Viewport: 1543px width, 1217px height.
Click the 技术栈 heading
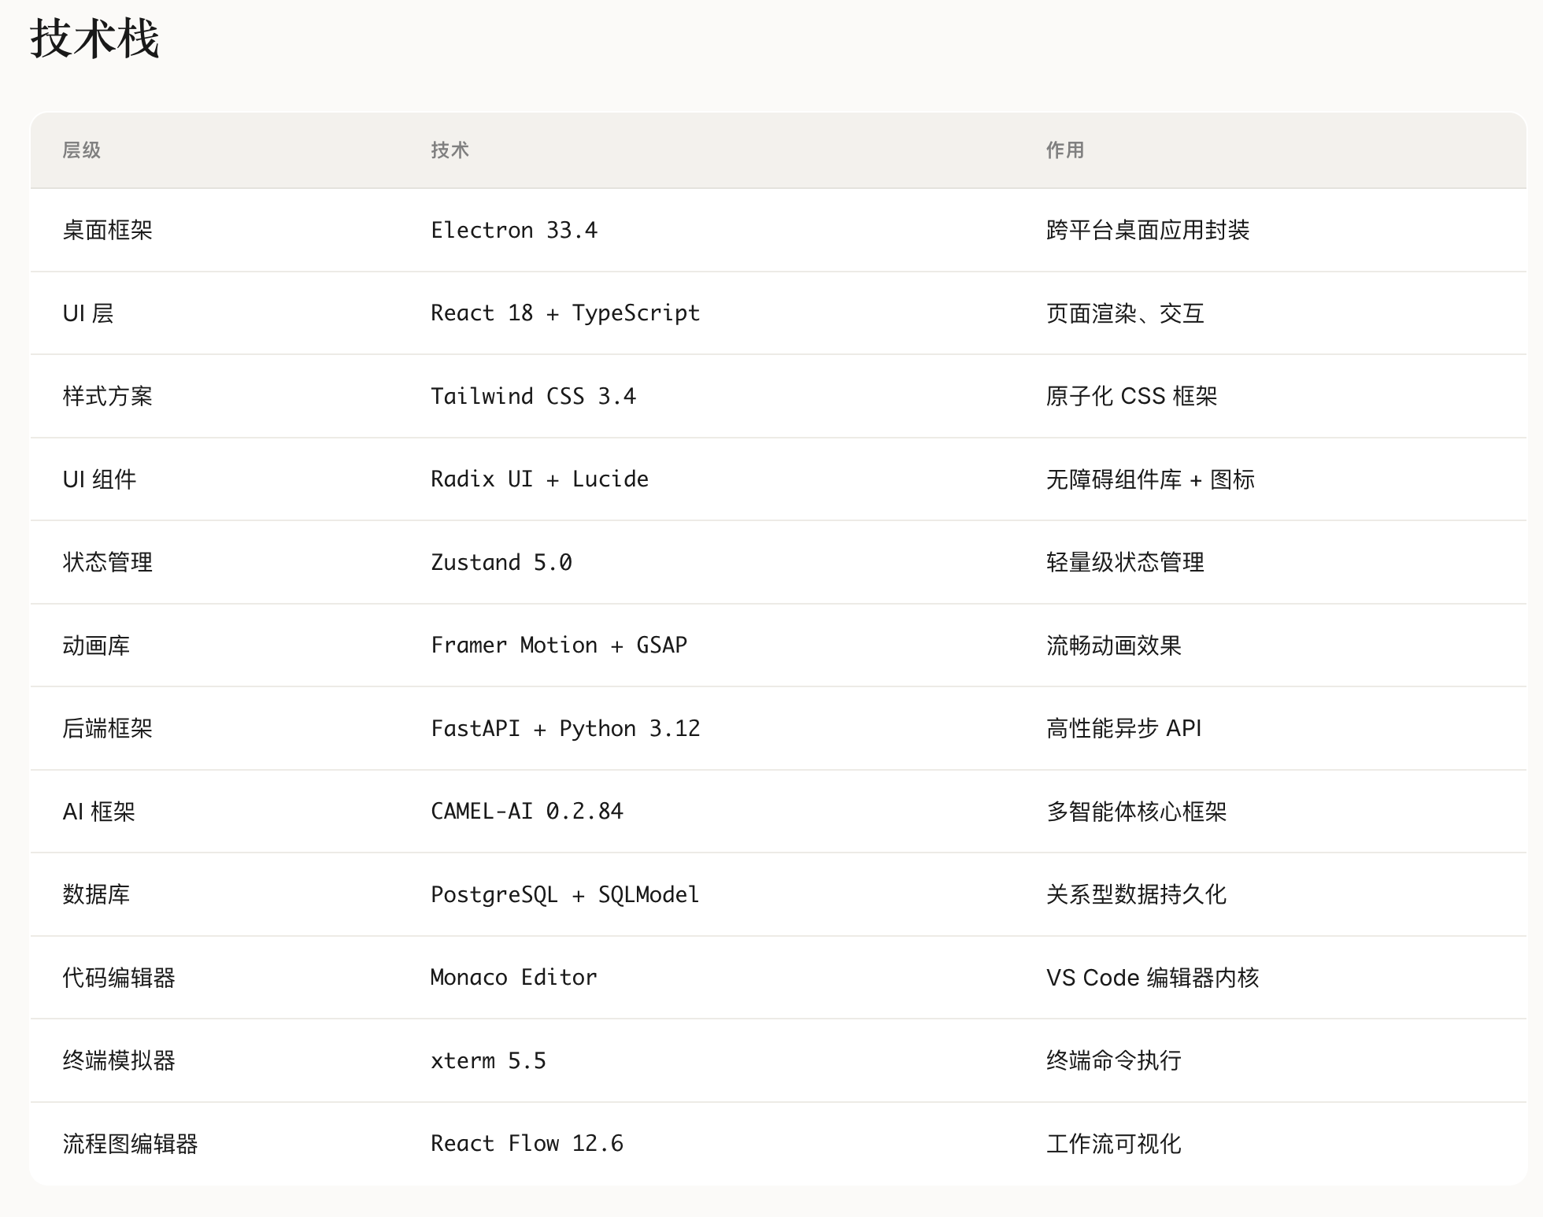pyautogui.click(x=94, y=39)
